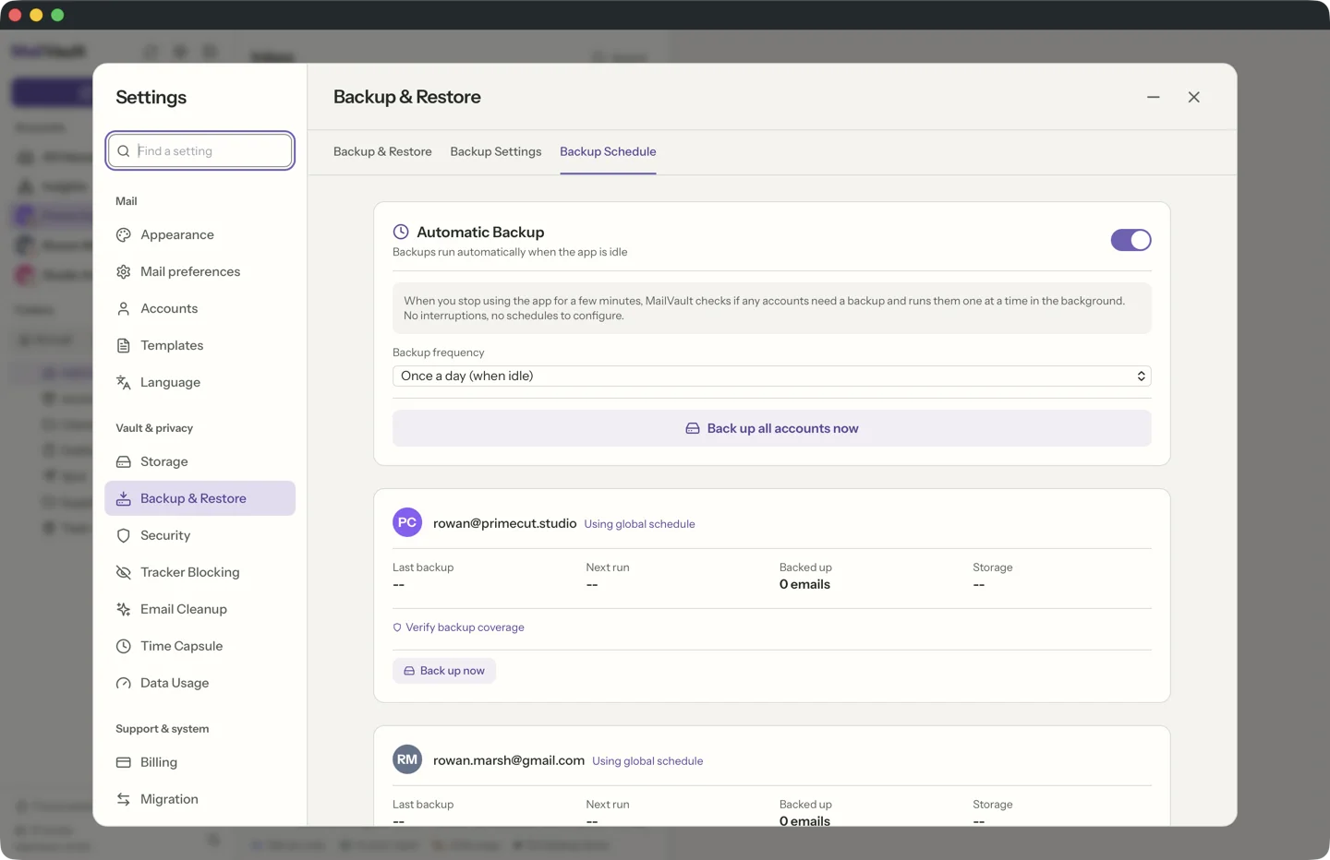Click rowan.marsh@gmail.com email address text
This screenshot has width=1330, height=860.
(509, 760)
